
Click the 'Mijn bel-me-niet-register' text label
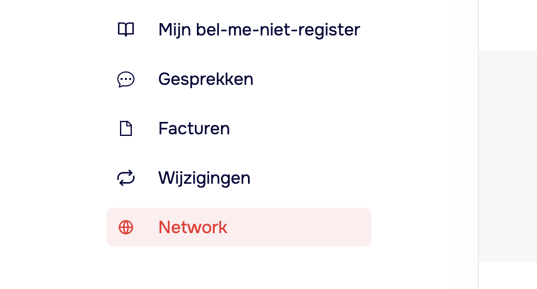(x=259, y=30)
